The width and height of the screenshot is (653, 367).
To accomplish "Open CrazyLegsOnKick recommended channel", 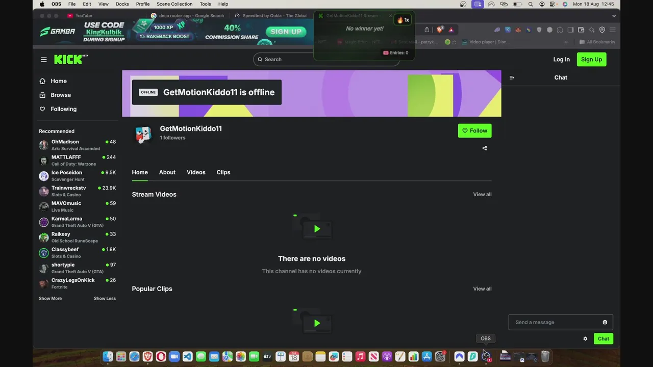I will (x=77, y=283).
